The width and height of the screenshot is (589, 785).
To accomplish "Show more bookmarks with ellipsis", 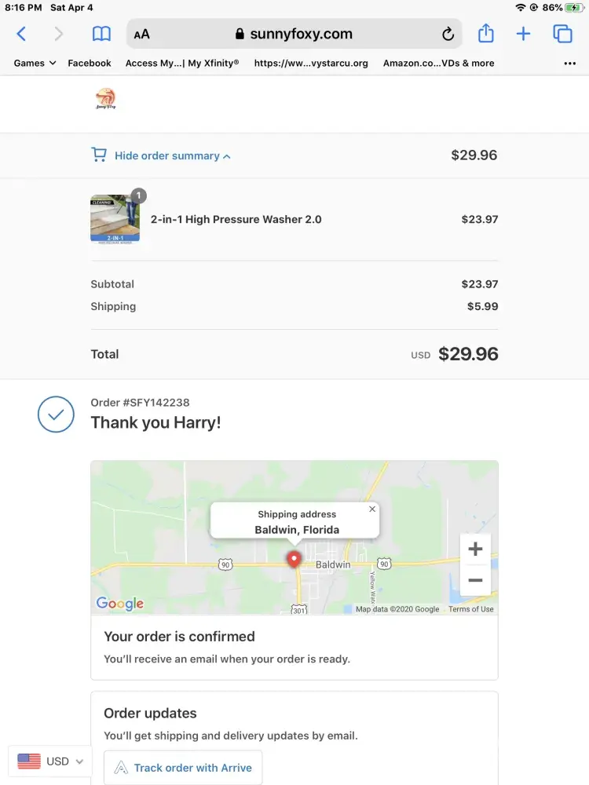I will (570, 64).
